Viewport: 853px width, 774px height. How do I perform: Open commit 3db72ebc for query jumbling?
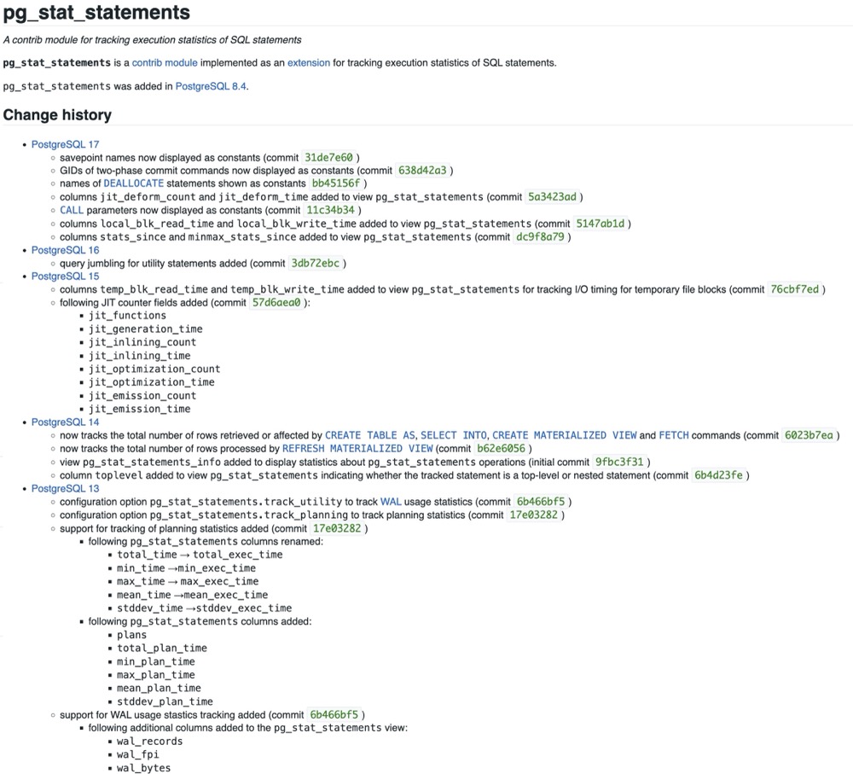click(316, 264)
